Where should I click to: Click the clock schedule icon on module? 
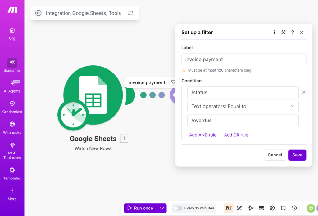(x=73, y=115)
